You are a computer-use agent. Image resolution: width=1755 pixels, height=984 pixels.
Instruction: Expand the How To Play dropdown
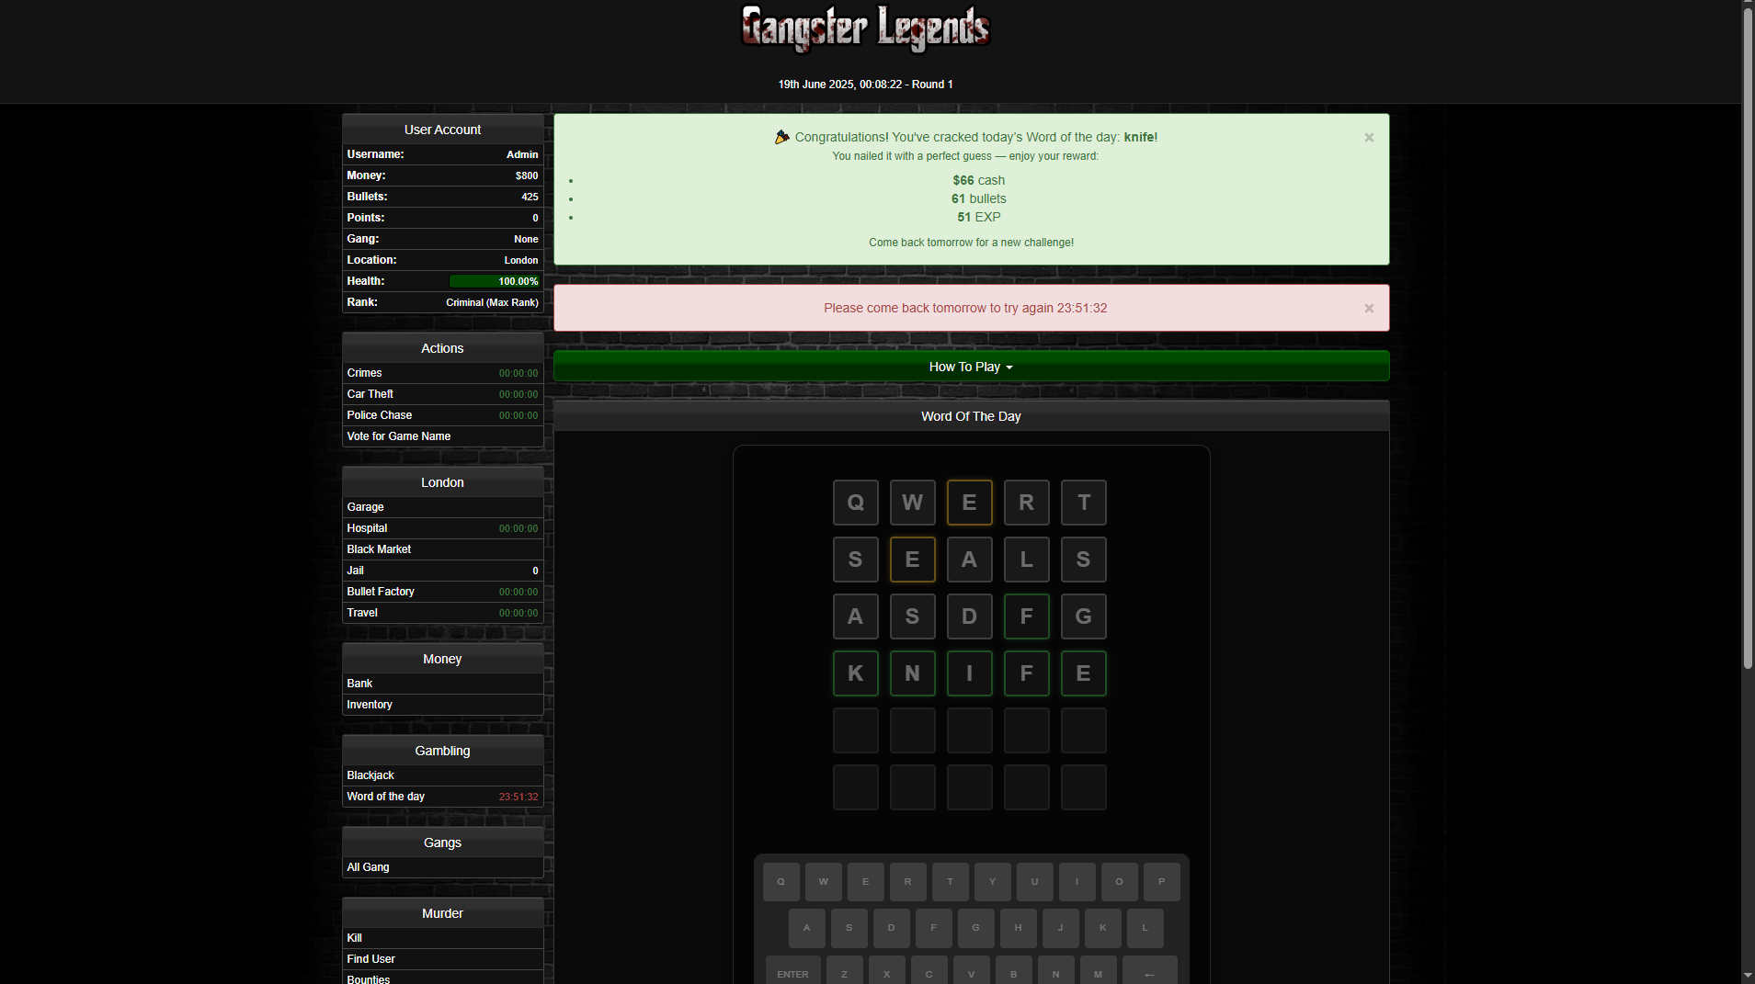(x=970, y=367)
